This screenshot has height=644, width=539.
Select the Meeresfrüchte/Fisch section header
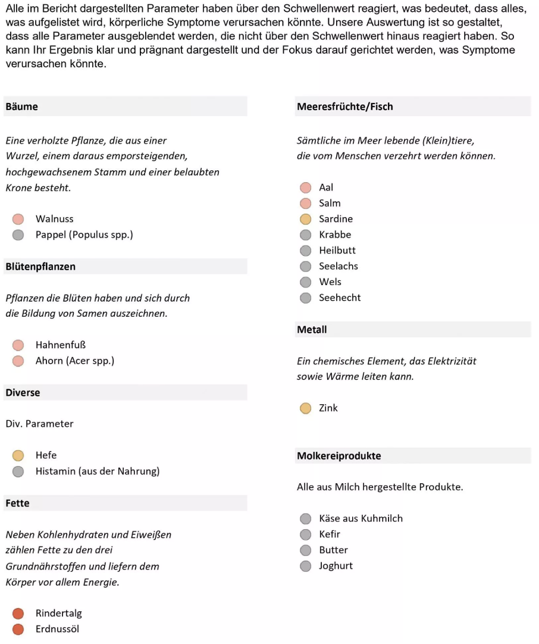point(344,107)
